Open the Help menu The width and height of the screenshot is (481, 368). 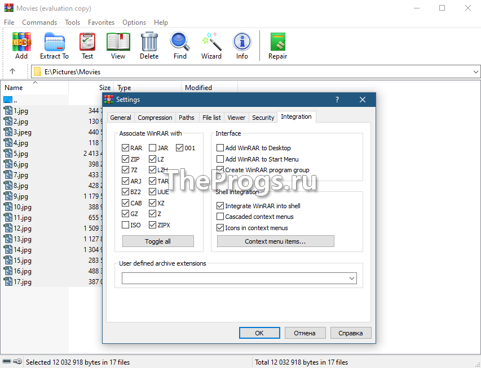point(161,23)
